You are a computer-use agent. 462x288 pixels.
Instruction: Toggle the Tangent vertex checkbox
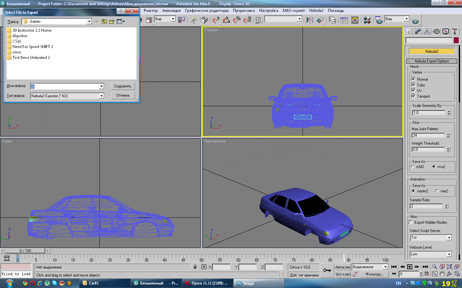pyautogui.click(x=413, y=96)
